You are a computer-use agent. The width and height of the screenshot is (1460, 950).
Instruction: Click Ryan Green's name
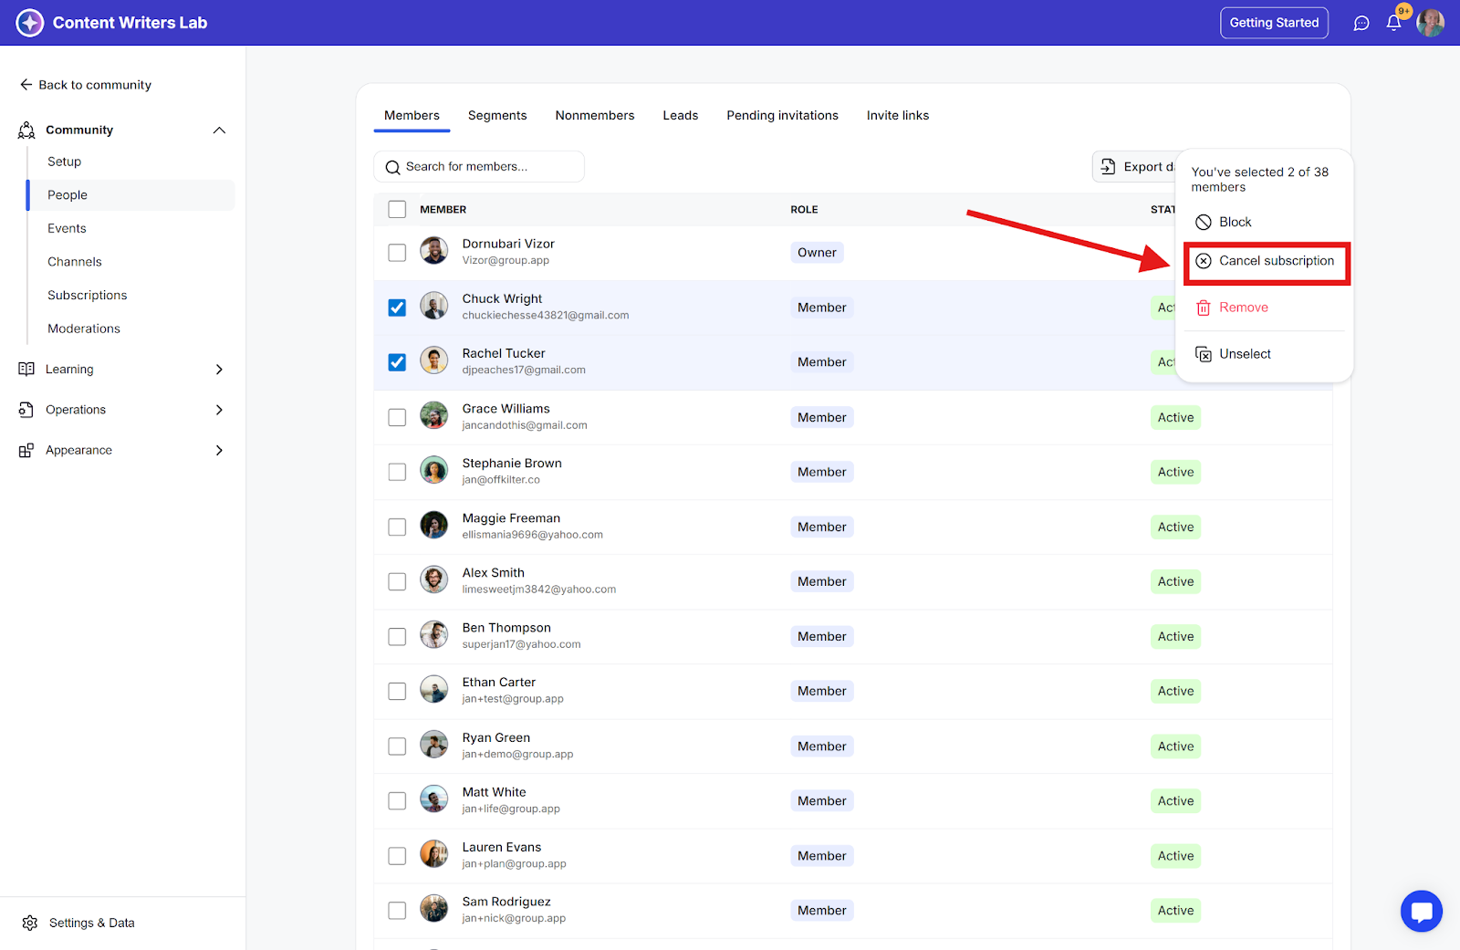point(496,738)
